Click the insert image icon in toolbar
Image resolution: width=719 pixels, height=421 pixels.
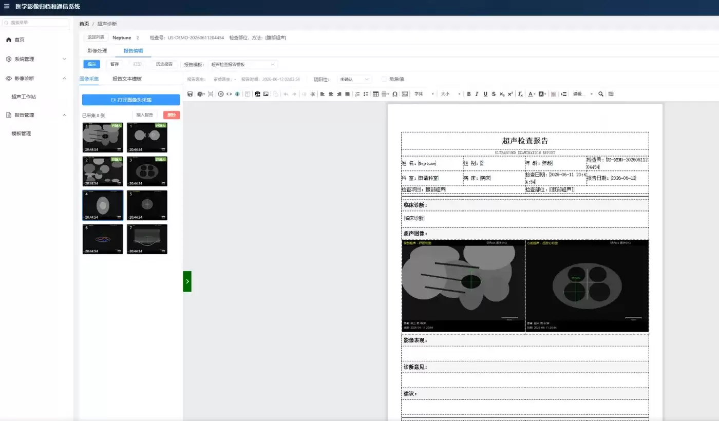pyautogui.click(x=266, y=94)
